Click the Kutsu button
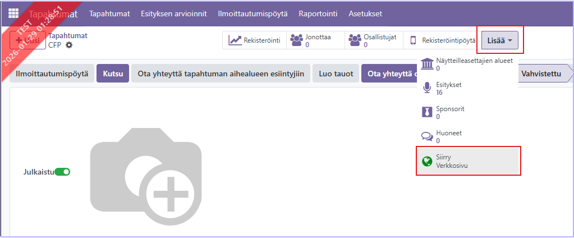Screen dimensions: 574x238 point(113,74)
